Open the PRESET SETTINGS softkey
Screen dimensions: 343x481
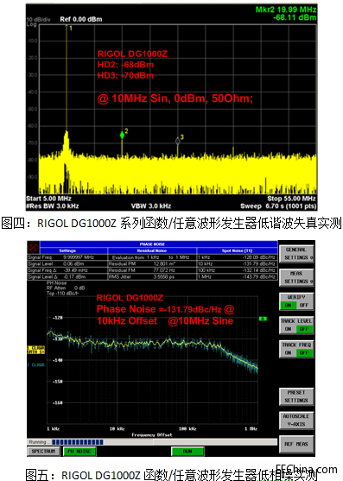click(x=296, y=396)
